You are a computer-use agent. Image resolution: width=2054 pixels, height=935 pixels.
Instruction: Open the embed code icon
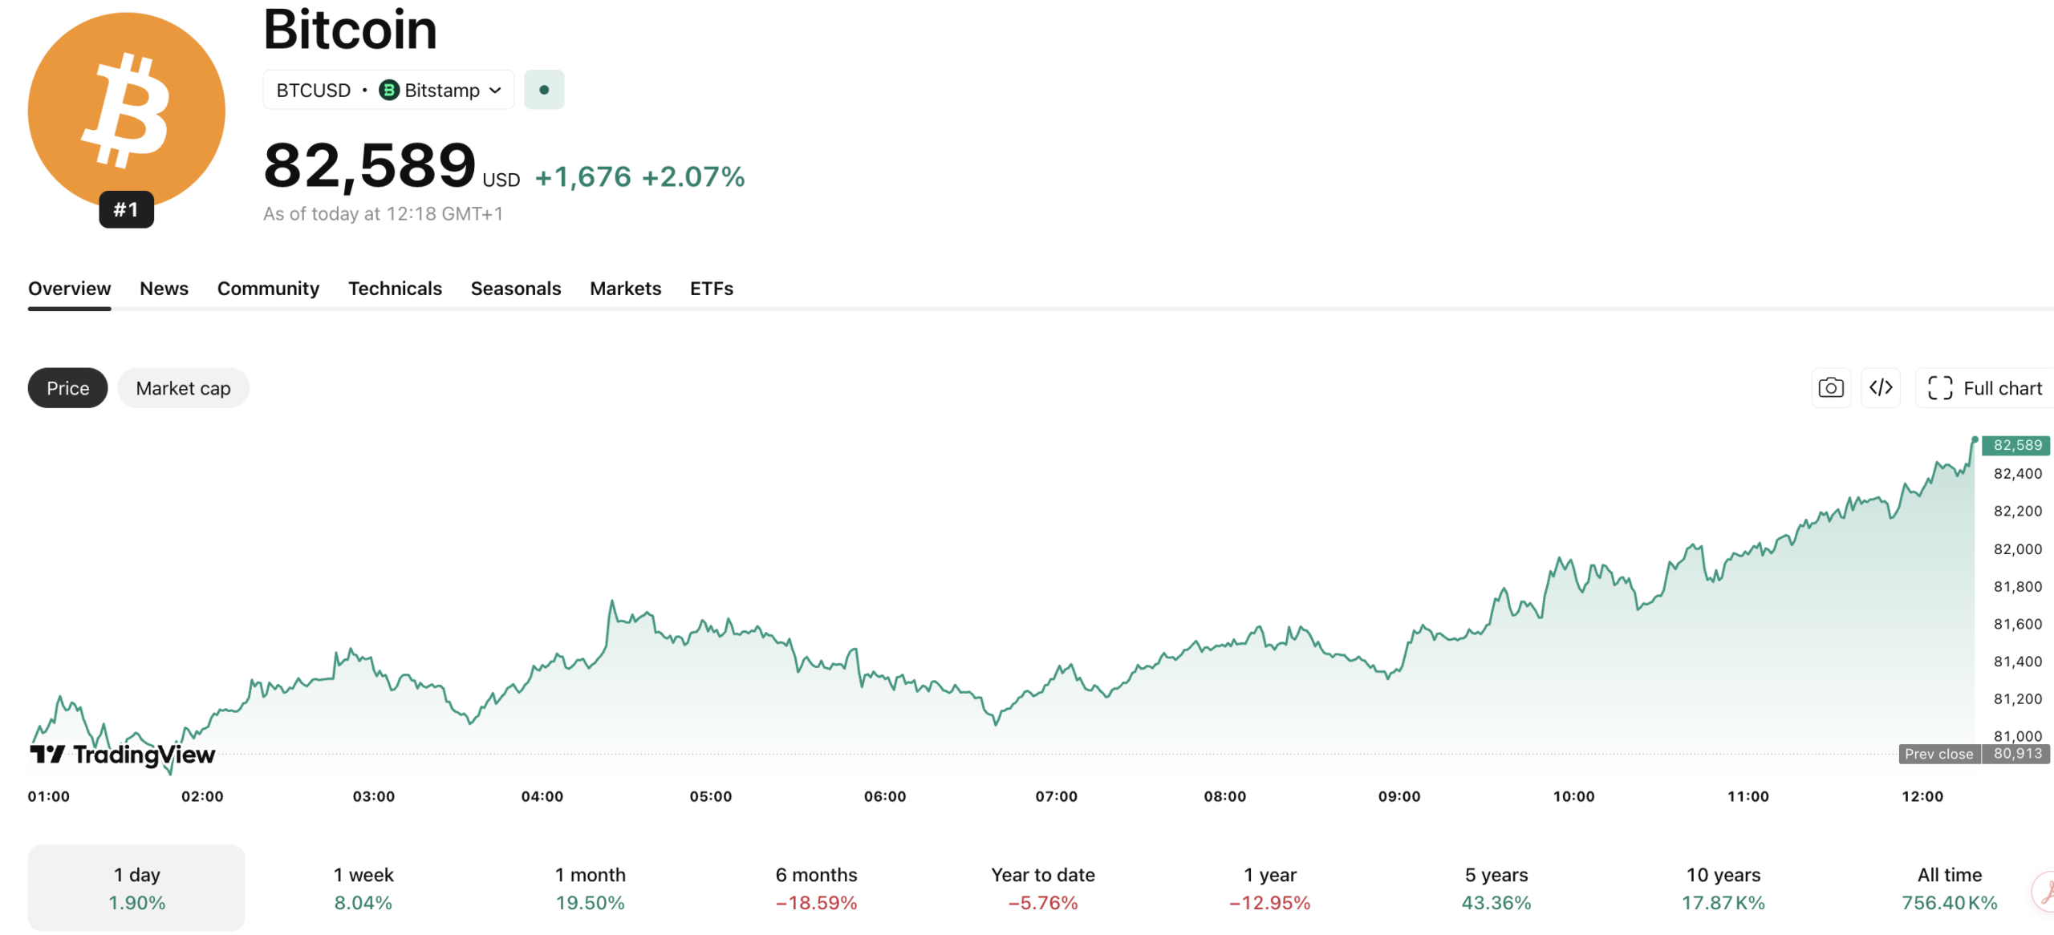click(x=1881, y=388)
